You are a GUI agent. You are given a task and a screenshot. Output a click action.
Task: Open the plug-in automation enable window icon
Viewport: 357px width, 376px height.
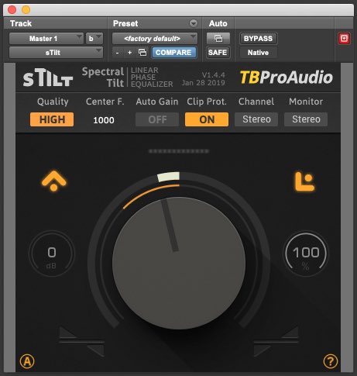tap(218, 39)
